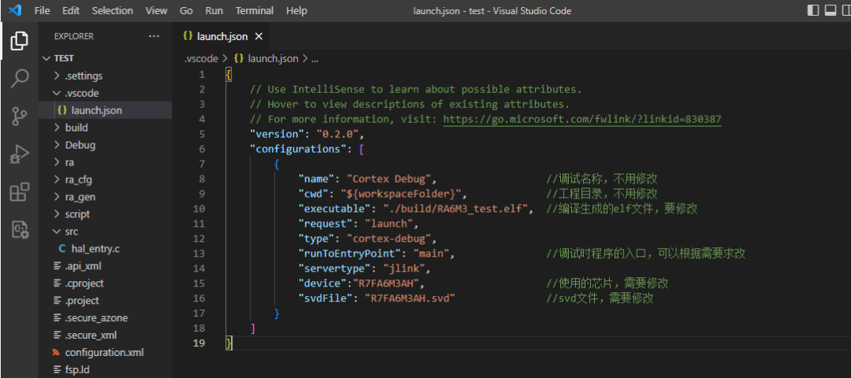851x378 pixels.
Task: Click the C icon of hal_entry.c
Action: [62, 249]
